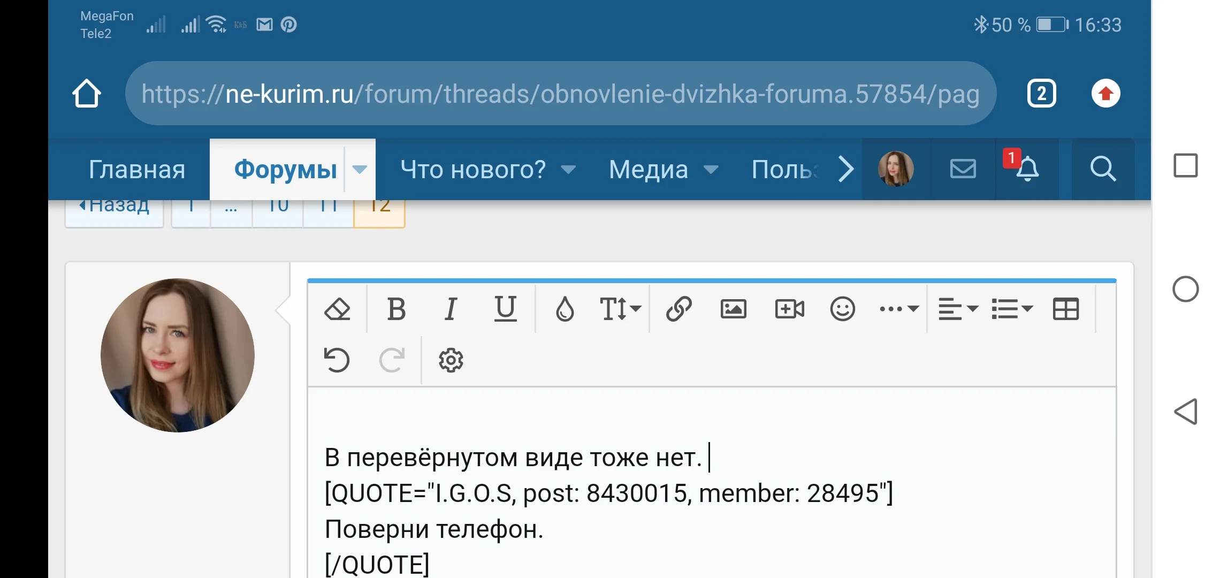Toggle italic formatting in editor
Screen dimensions: 1220x578
point(451,309)
